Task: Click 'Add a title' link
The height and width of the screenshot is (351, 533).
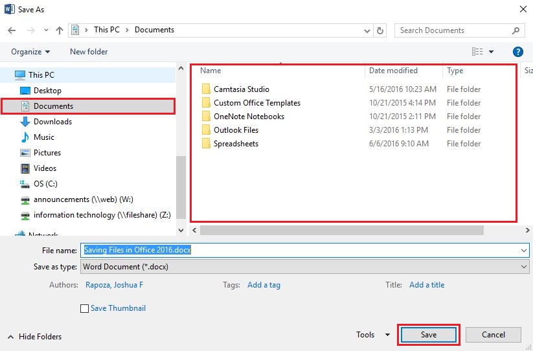Action: coord(427,285)
